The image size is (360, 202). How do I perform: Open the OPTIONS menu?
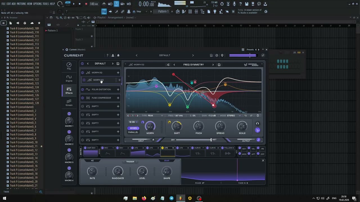coord(37,4)
